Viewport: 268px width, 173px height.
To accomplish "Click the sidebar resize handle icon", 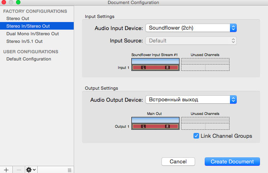I will click(69, 169).
